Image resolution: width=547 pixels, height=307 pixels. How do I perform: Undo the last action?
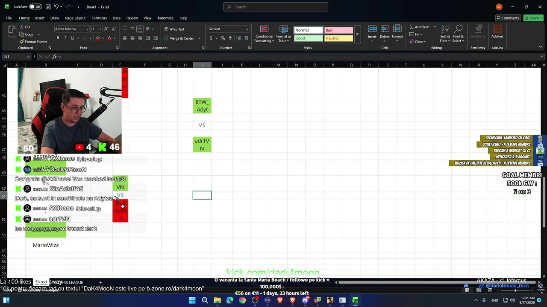[x=56, y=7]
